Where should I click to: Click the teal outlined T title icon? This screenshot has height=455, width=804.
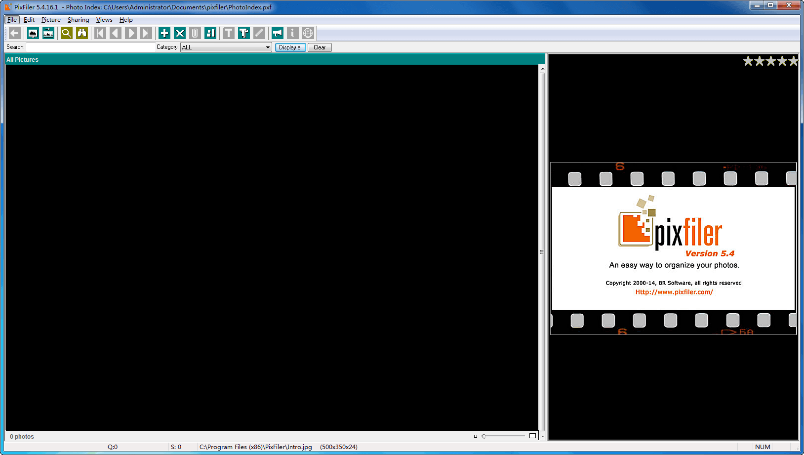(243, 33)
